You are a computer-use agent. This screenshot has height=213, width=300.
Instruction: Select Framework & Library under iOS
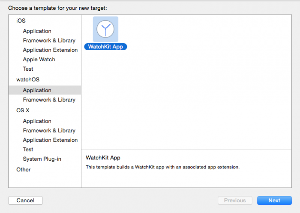click(49, 41)
